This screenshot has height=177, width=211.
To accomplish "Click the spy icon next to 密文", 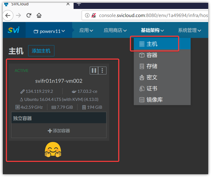I will pos(142,77).
